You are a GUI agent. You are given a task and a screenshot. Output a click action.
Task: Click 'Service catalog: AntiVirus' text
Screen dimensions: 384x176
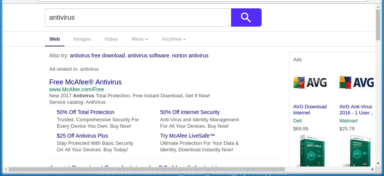[77, 102]
